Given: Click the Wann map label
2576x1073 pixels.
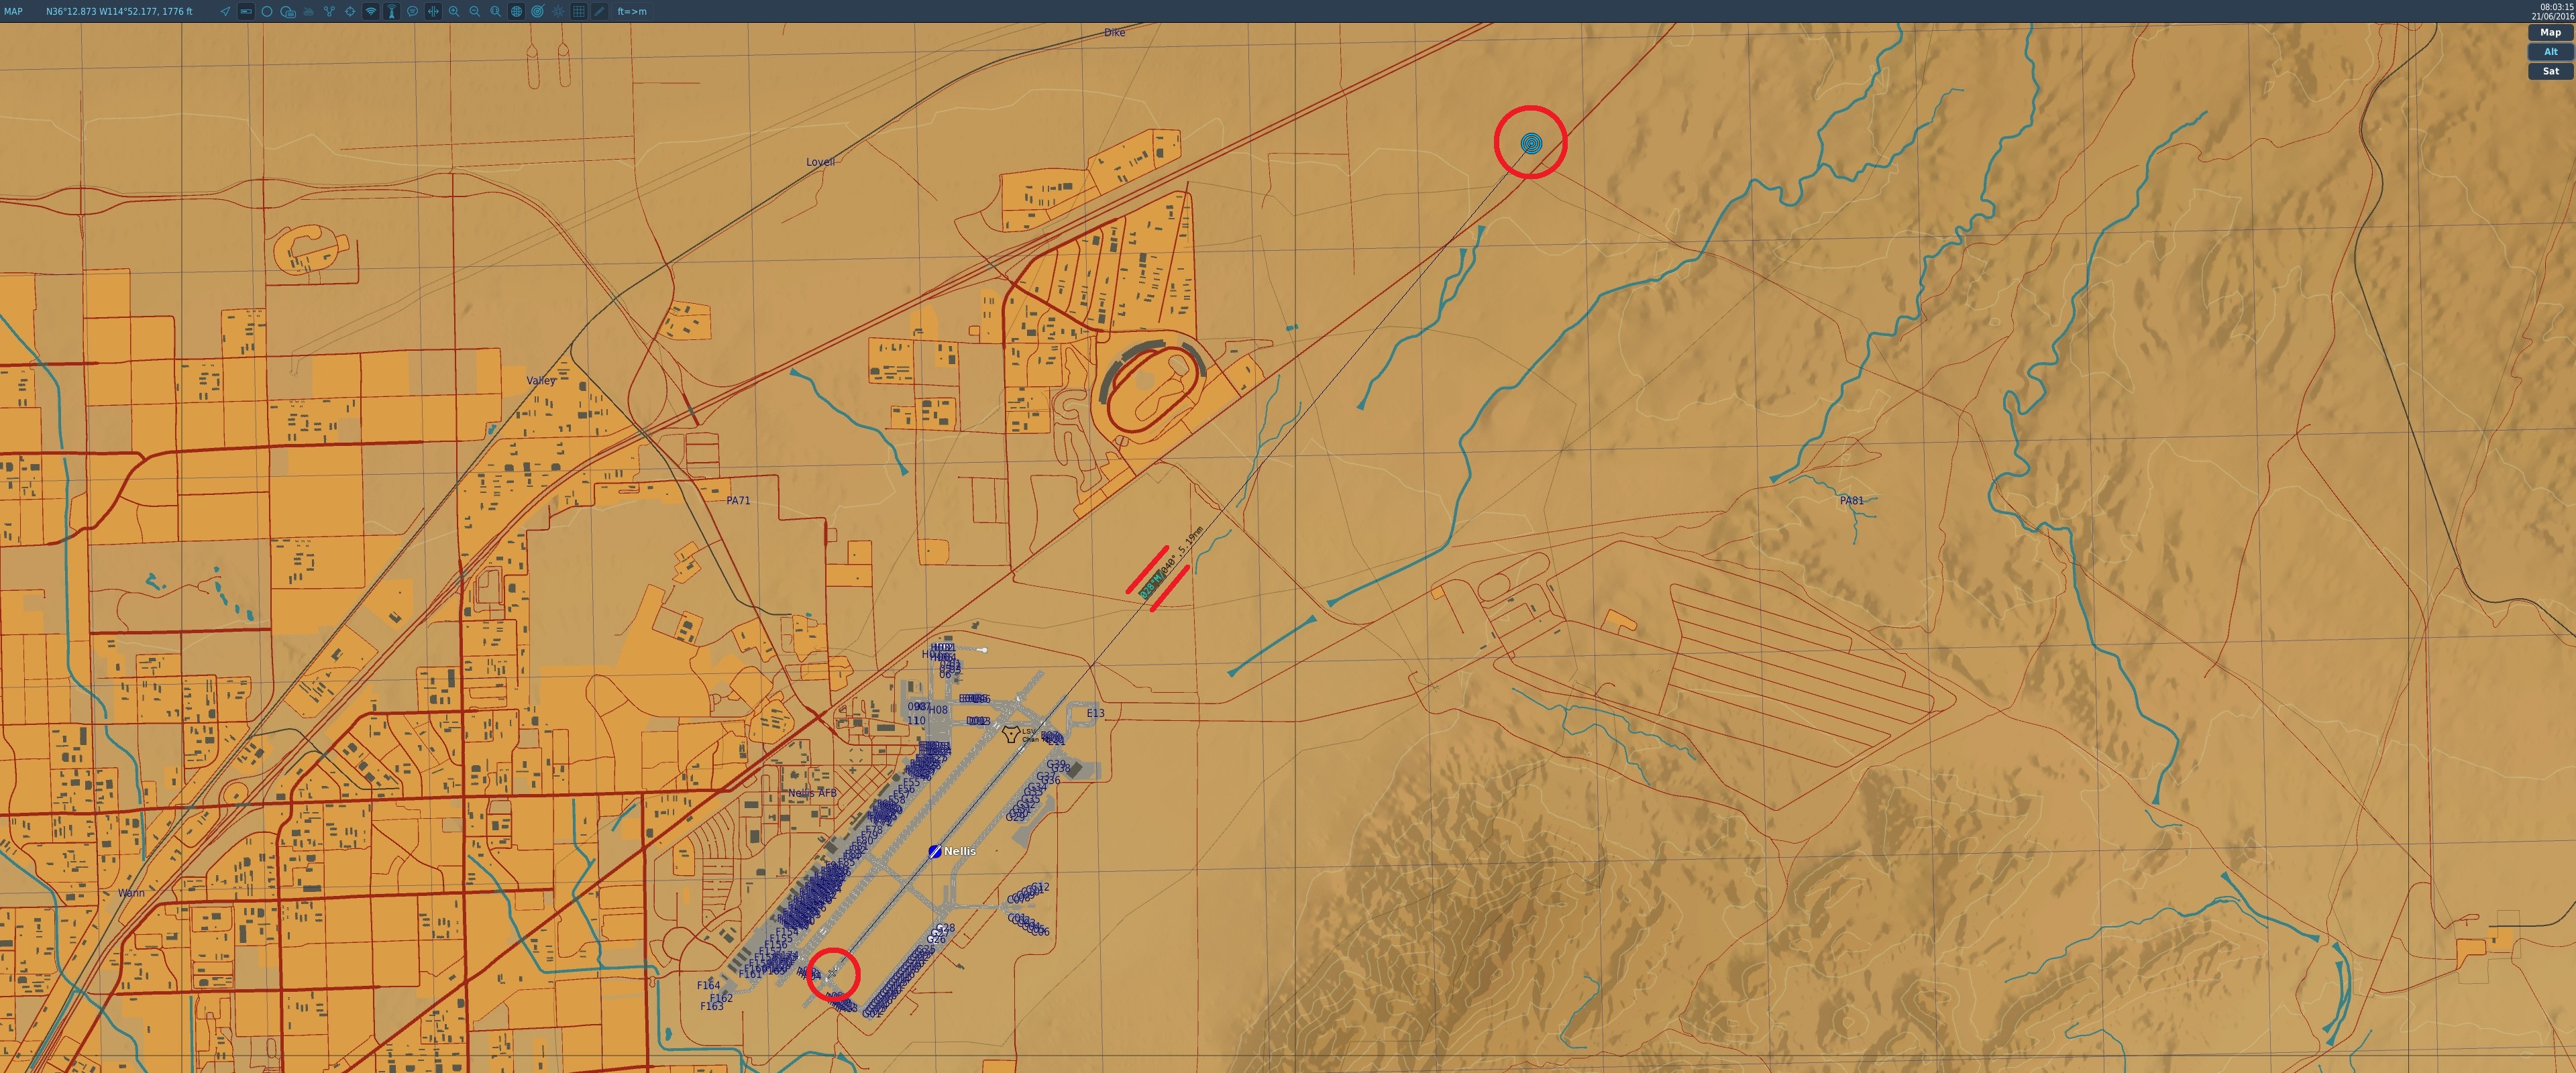Looking at the screenshot, I should (131, 893).
